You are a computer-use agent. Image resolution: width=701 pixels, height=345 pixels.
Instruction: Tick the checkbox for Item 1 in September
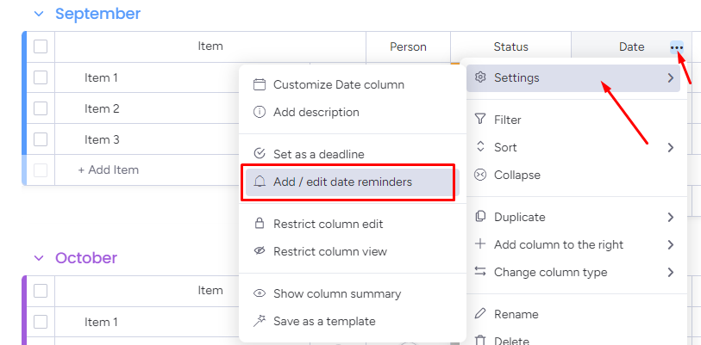coord(41,77)
